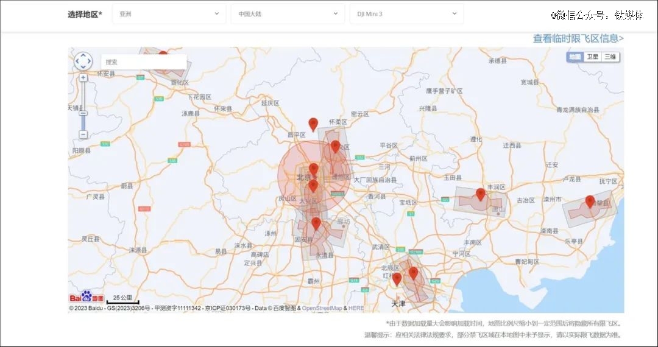The height and width of the screenshot is (347, 658).
Task: Click the 青龙满族自治县 map label
Action: 578,110
